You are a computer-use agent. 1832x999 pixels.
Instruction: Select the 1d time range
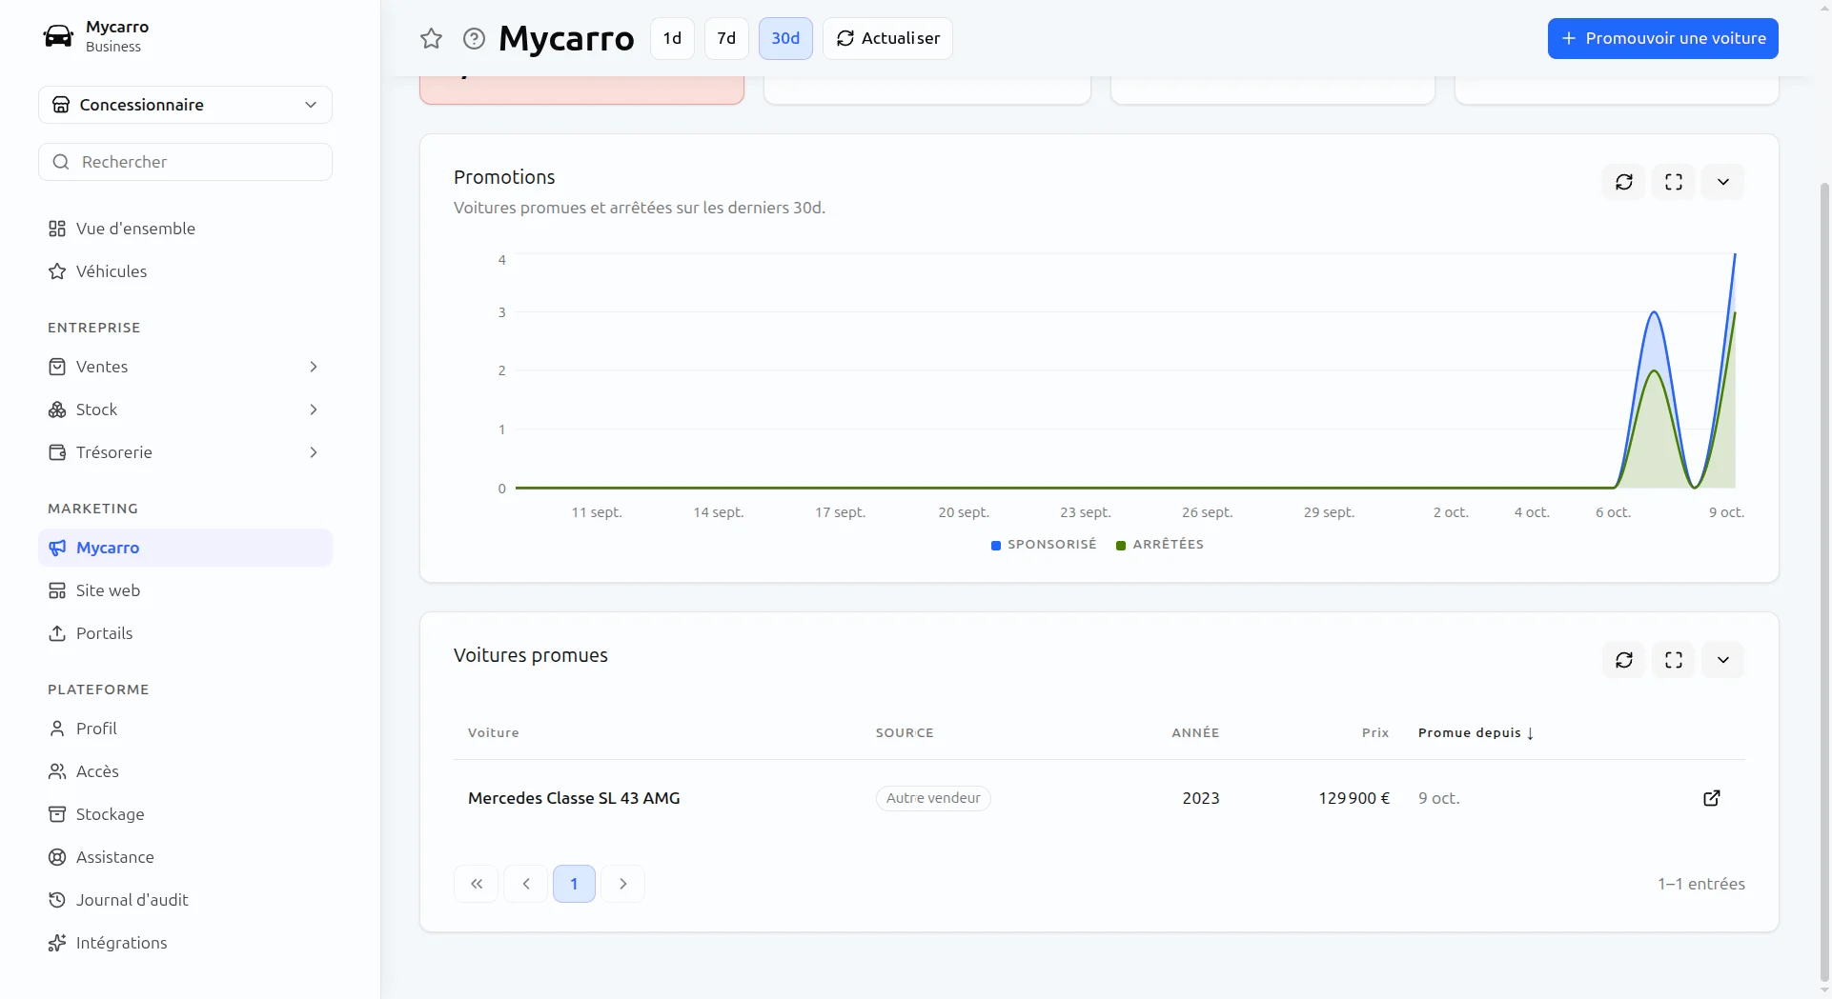pos(672,38)
